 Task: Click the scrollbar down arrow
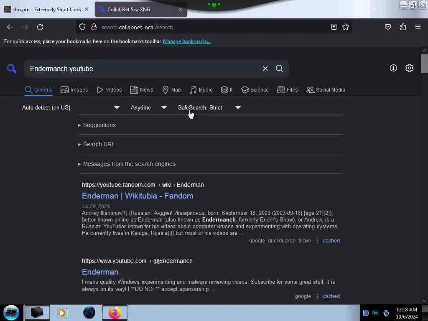click(424, 301)
